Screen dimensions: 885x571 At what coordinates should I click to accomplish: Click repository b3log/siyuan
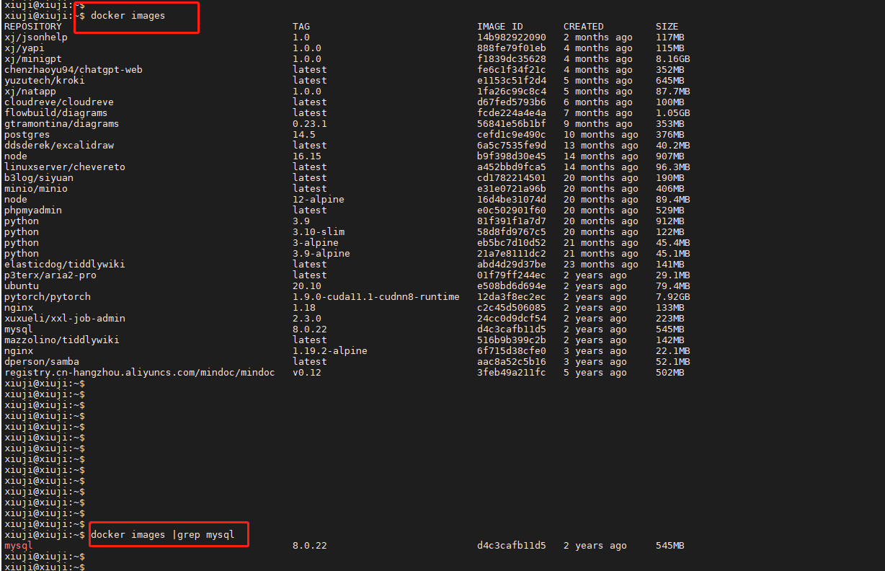(x=39, y=177)
